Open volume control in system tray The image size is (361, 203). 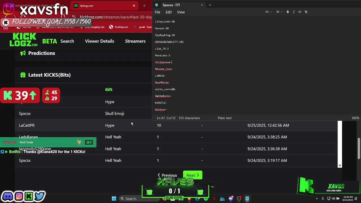[x=333, y=199]
